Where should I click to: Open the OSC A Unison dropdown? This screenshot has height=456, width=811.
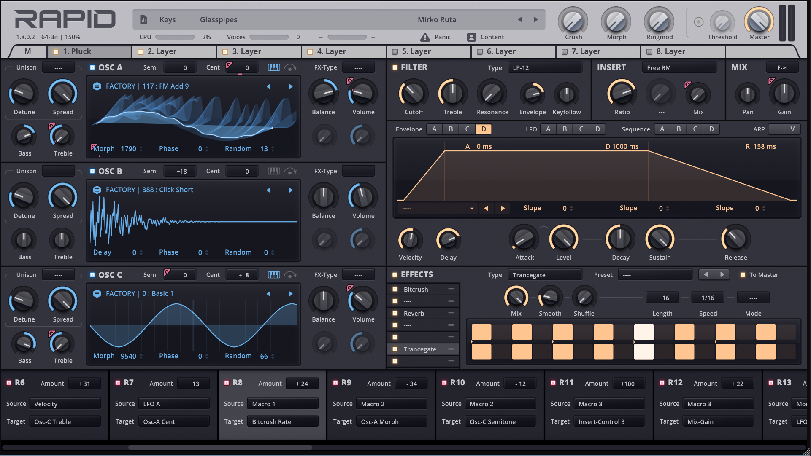tap(58, 67)
